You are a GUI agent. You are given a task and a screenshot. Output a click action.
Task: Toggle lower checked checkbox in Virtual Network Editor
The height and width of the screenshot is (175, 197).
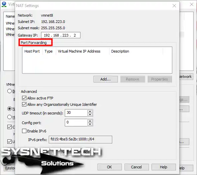pos(9,141)
